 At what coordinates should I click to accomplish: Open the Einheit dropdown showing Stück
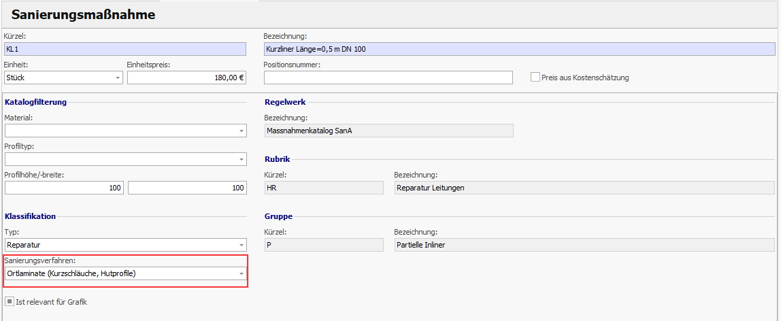coord(117,78)
